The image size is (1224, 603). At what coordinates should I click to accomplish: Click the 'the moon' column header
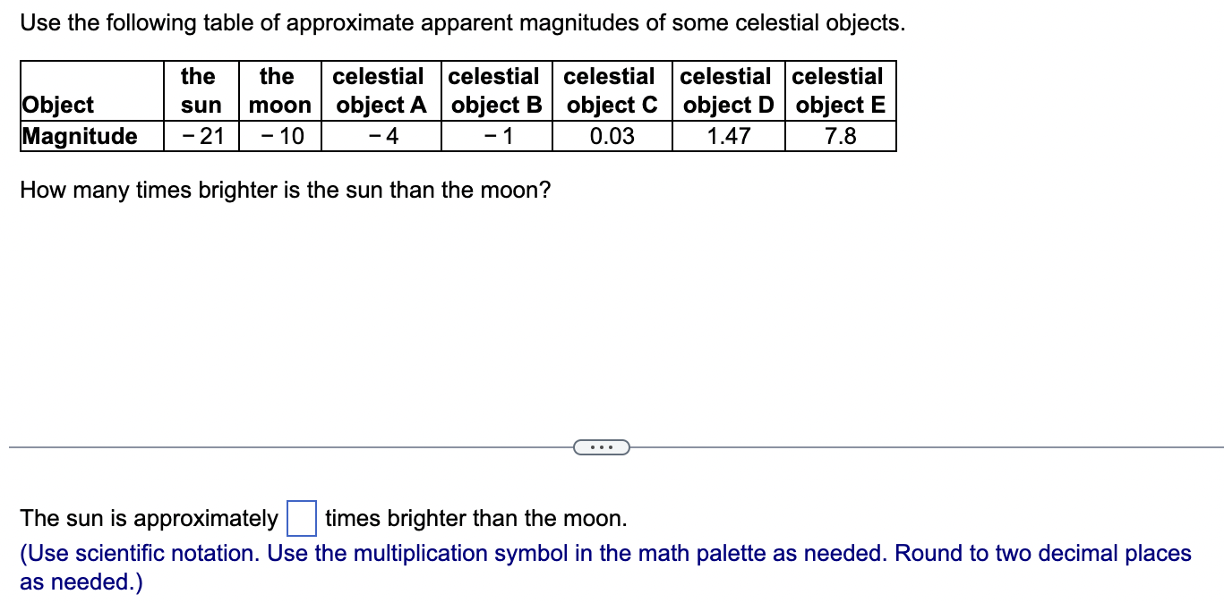point(278,90)
